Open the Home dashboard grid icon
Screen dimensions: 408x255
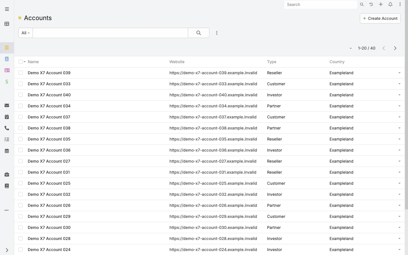pyautogui.click(x=7, y=24)
